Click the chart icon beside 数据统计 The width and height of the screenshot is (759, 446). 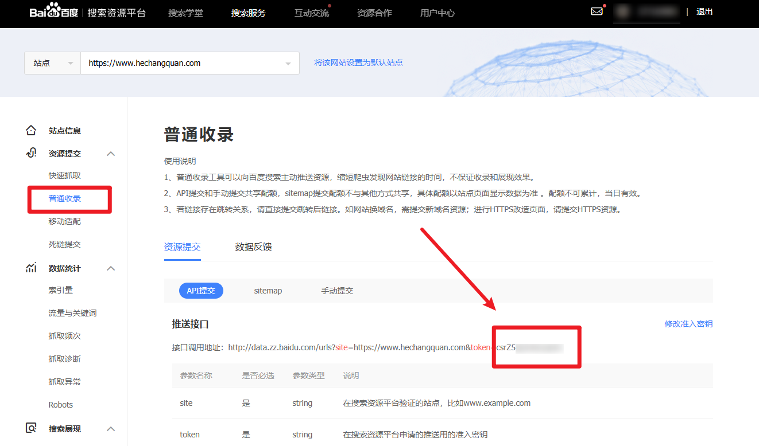pos(31,268)
